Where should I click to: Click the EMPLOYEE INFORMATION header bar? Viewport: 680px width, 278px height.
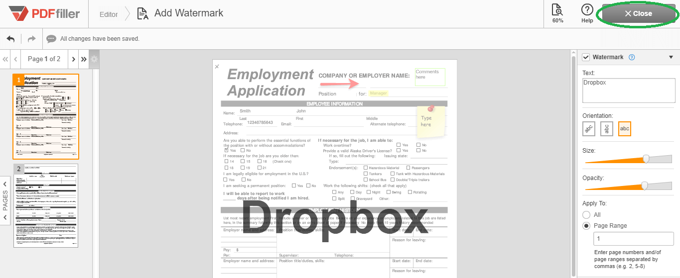tap(334, 104)
